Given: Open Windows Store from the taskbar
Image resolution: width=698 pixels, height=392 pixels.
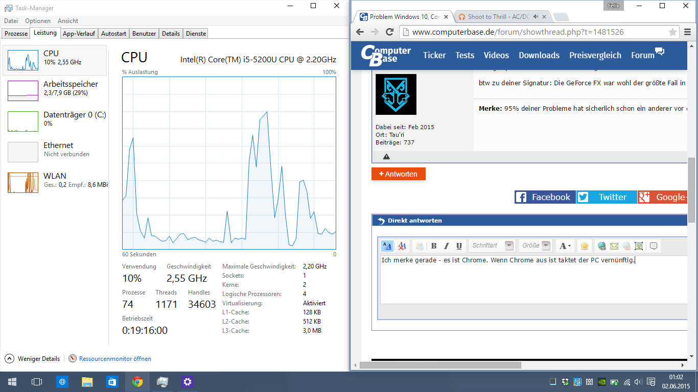Looking at the screenshot, I should [112, 382].
